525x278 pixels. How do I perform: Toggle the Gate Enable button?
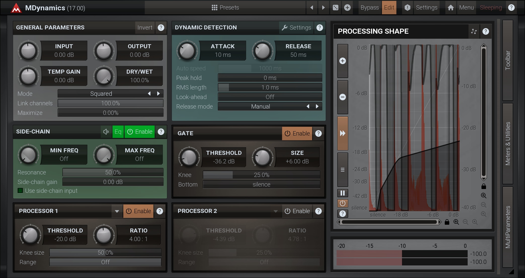click(x=297, y=133)
